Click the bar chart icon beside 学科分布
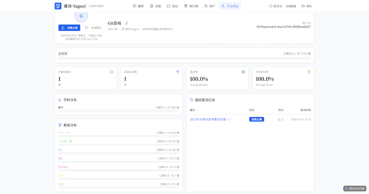 click(60, 100)
